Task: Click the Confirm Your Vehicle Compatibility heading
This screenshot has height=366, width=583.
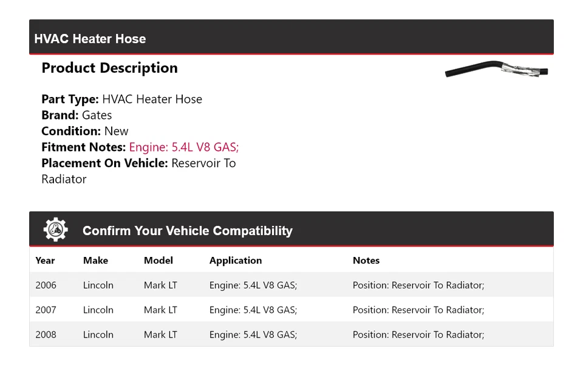Action: click(x=187, y=231)
